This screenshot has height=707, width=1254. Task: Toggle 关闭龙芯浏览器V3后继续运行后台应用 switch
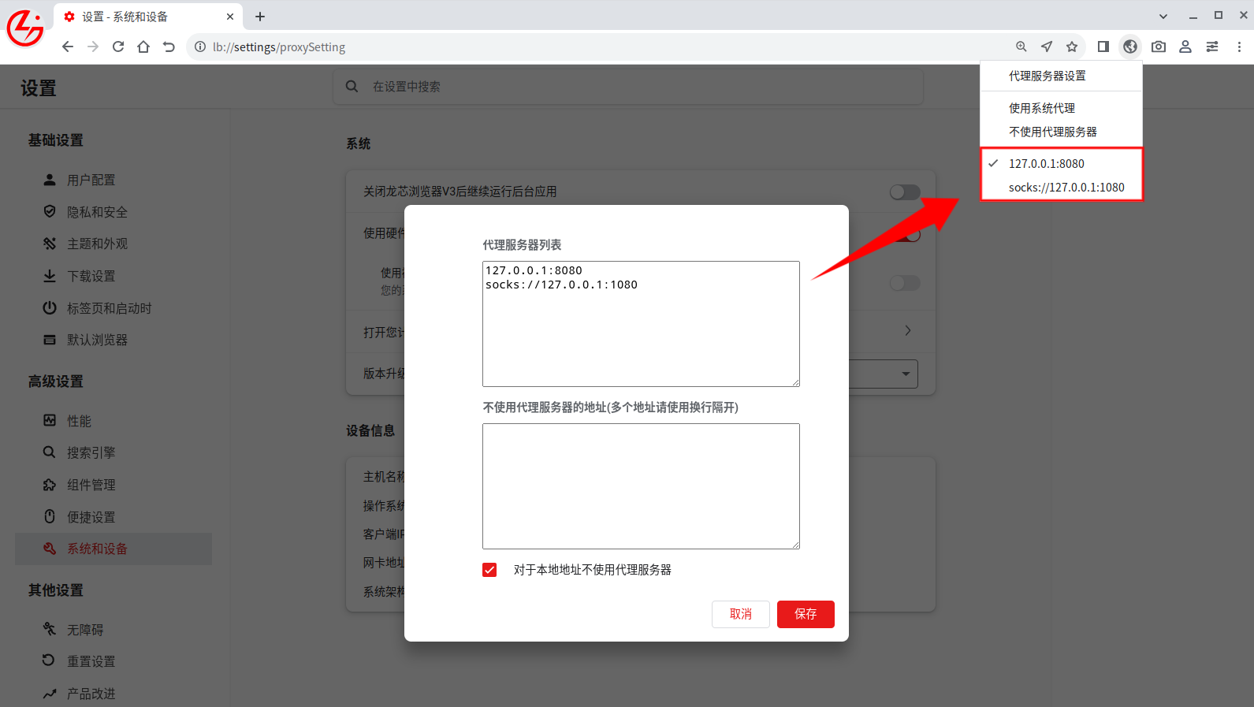click(905, 192)
